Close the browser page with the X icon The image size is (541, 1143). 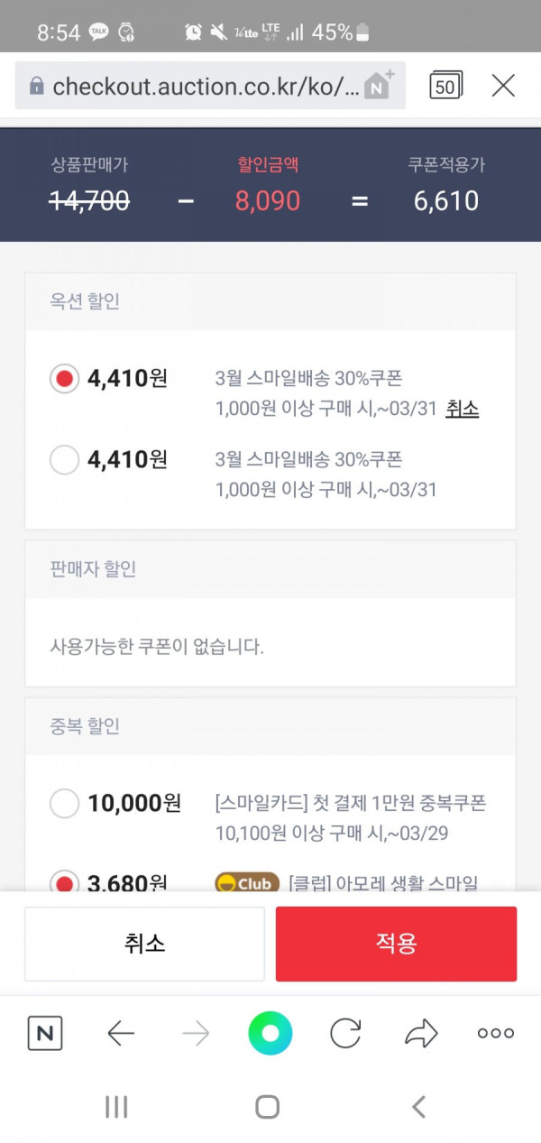tap(503, 86)
